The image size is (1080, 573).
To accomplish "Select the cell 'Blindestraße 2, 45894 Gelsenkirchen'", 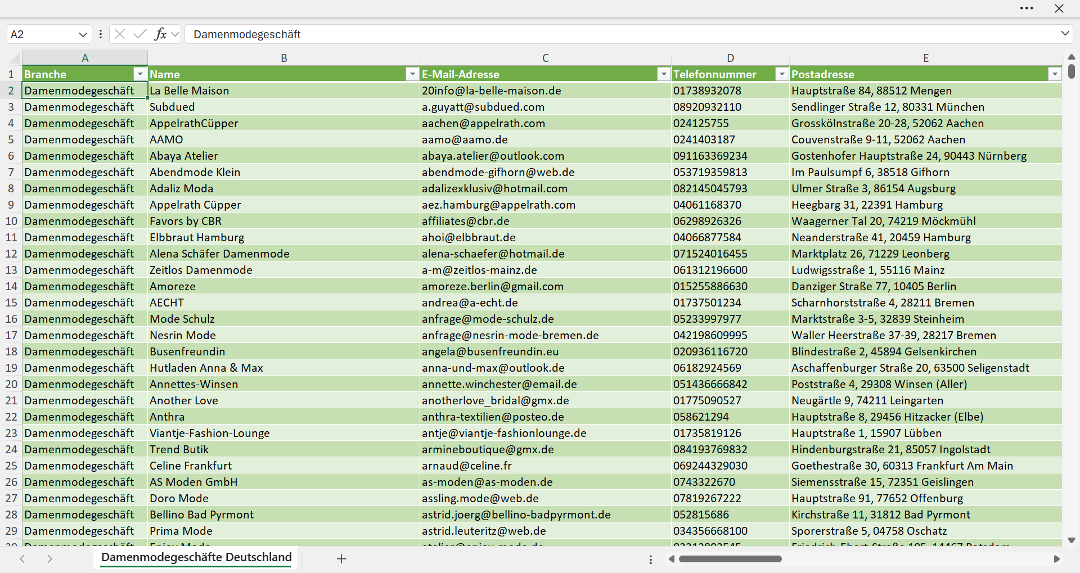I will 926,351.
